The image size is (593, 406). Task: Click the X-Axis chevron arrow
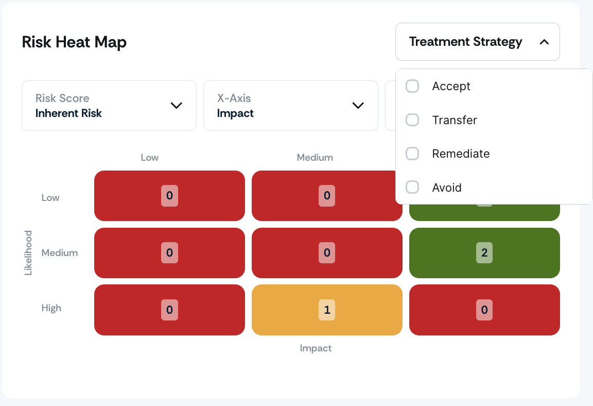[x=358, y=106]
